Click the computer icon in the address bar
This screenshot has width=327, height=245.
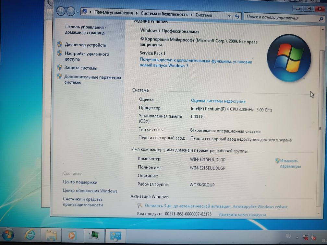click(85, 11)
